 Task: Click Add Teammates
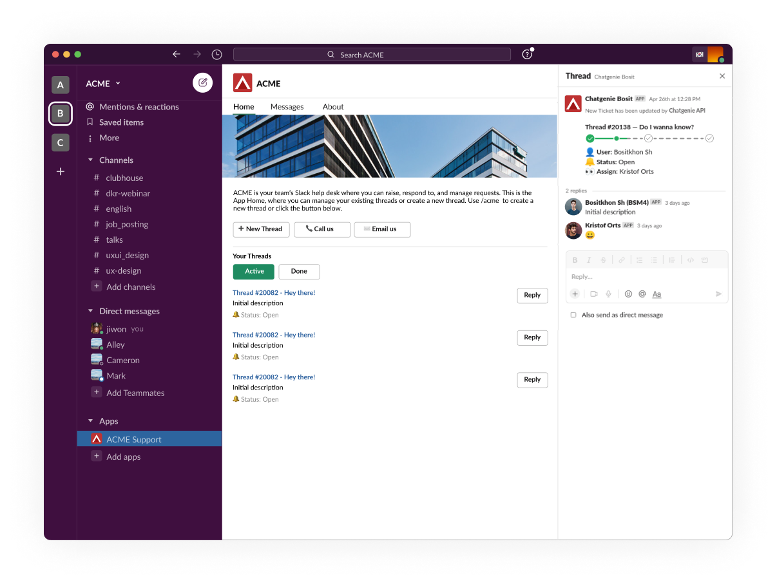click(x=128, y=393)
